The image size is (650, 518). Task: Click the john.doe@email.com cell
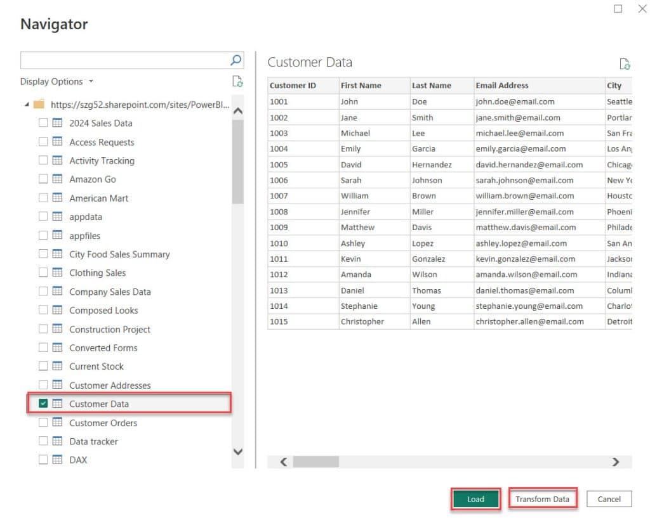click(540, 101)
